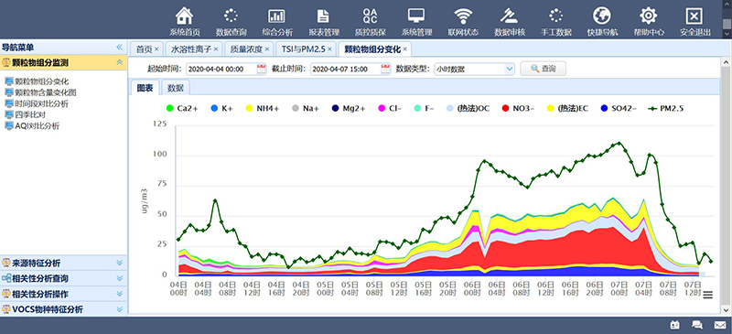
Task: Open the 帮助中心 gear icon
Action: (x=649, y=16)
